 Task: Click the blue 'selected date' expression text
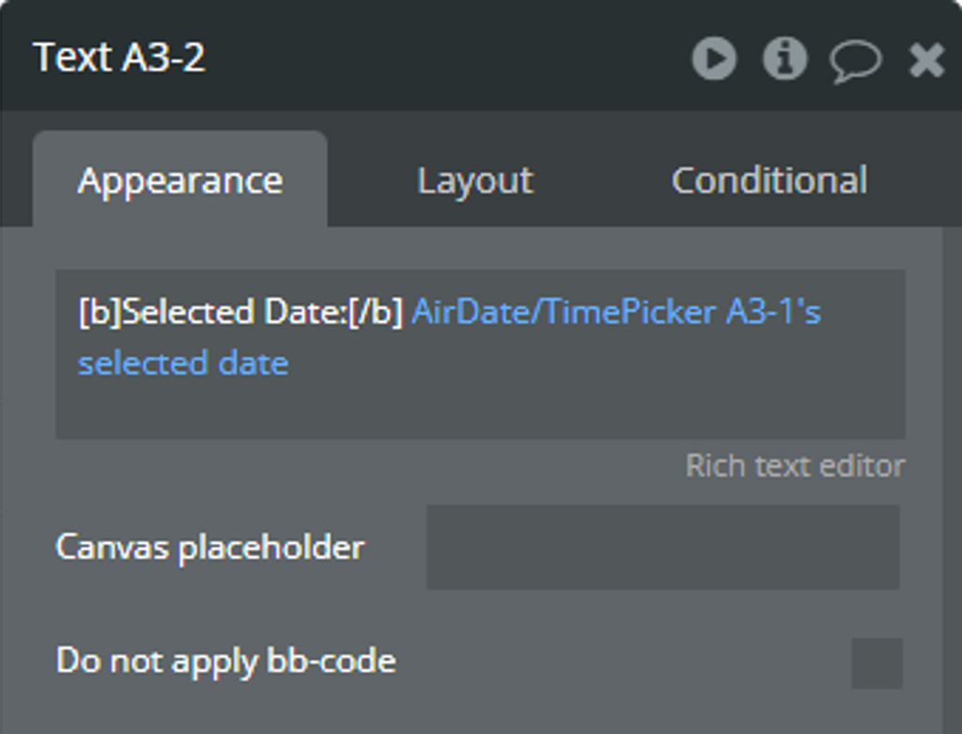(x=183, y=363)
